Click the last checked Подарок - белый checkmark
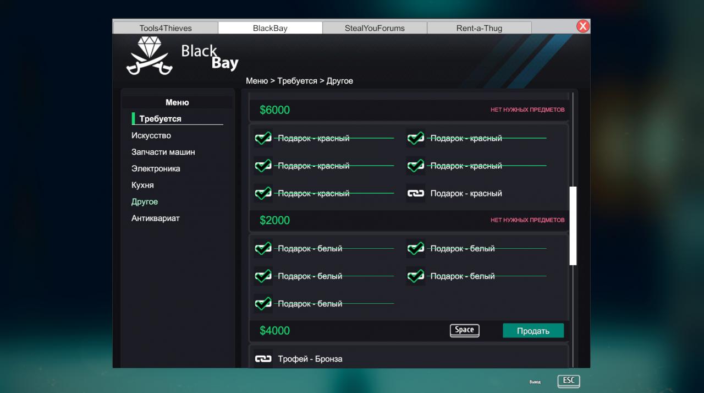Viewport: 704px width, 393px height. click(263, 303)
